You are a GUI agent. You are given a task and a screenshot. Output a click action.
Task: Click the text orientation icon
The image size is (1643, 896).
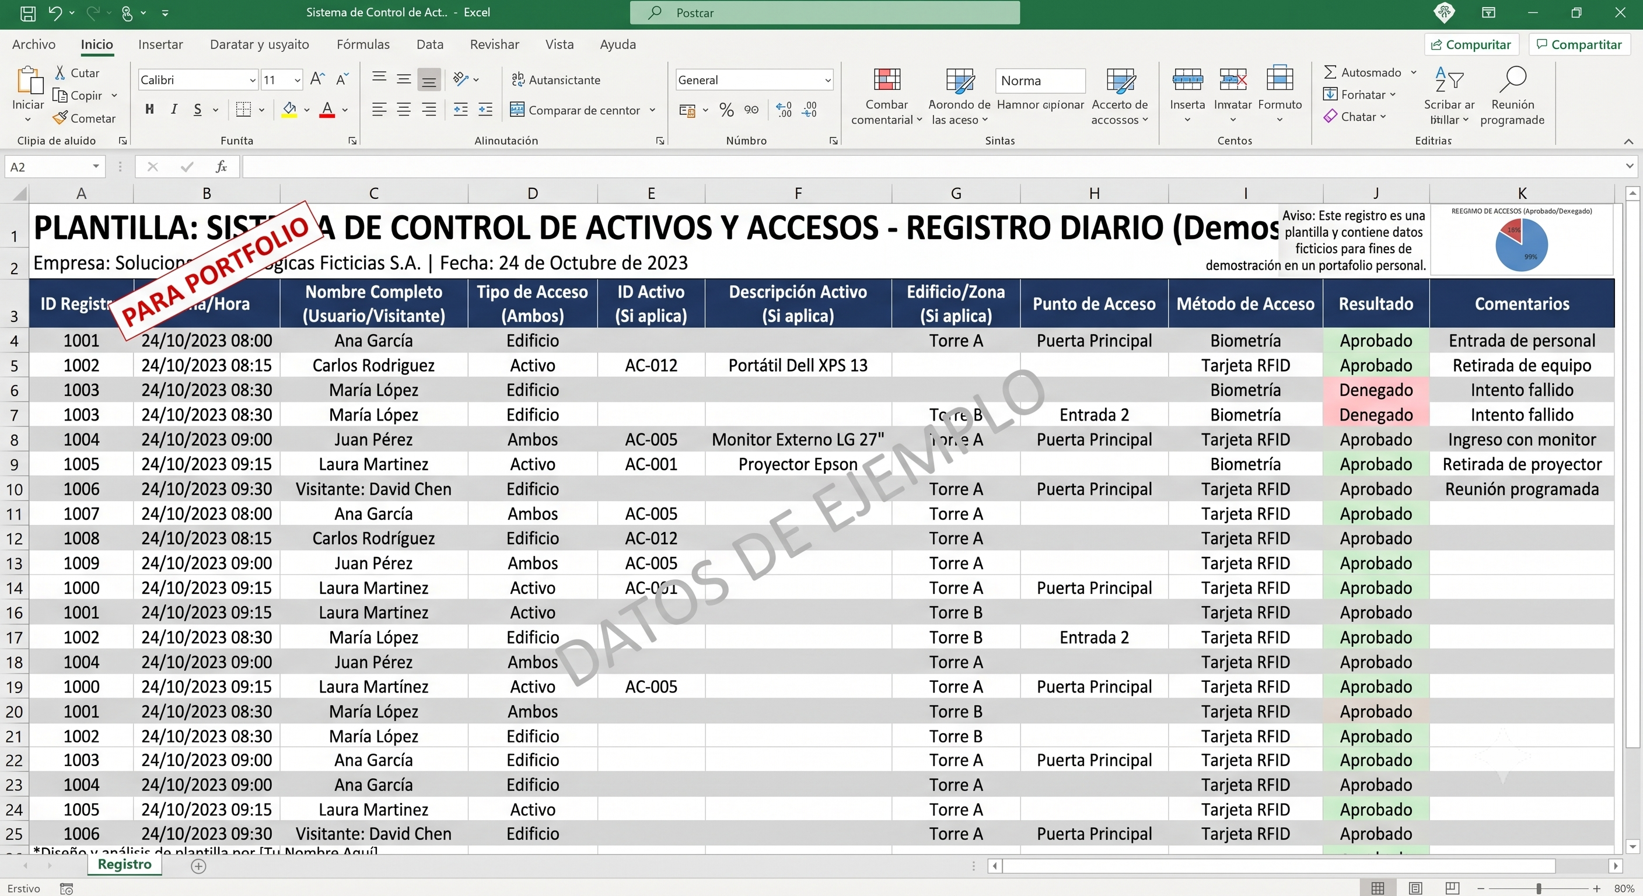click(x=460, y=79)
